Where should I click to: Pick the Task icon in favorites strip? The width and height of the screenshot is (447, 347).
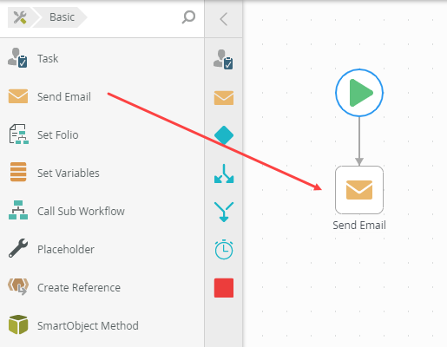pyautogui.click(x=223, y=59)
